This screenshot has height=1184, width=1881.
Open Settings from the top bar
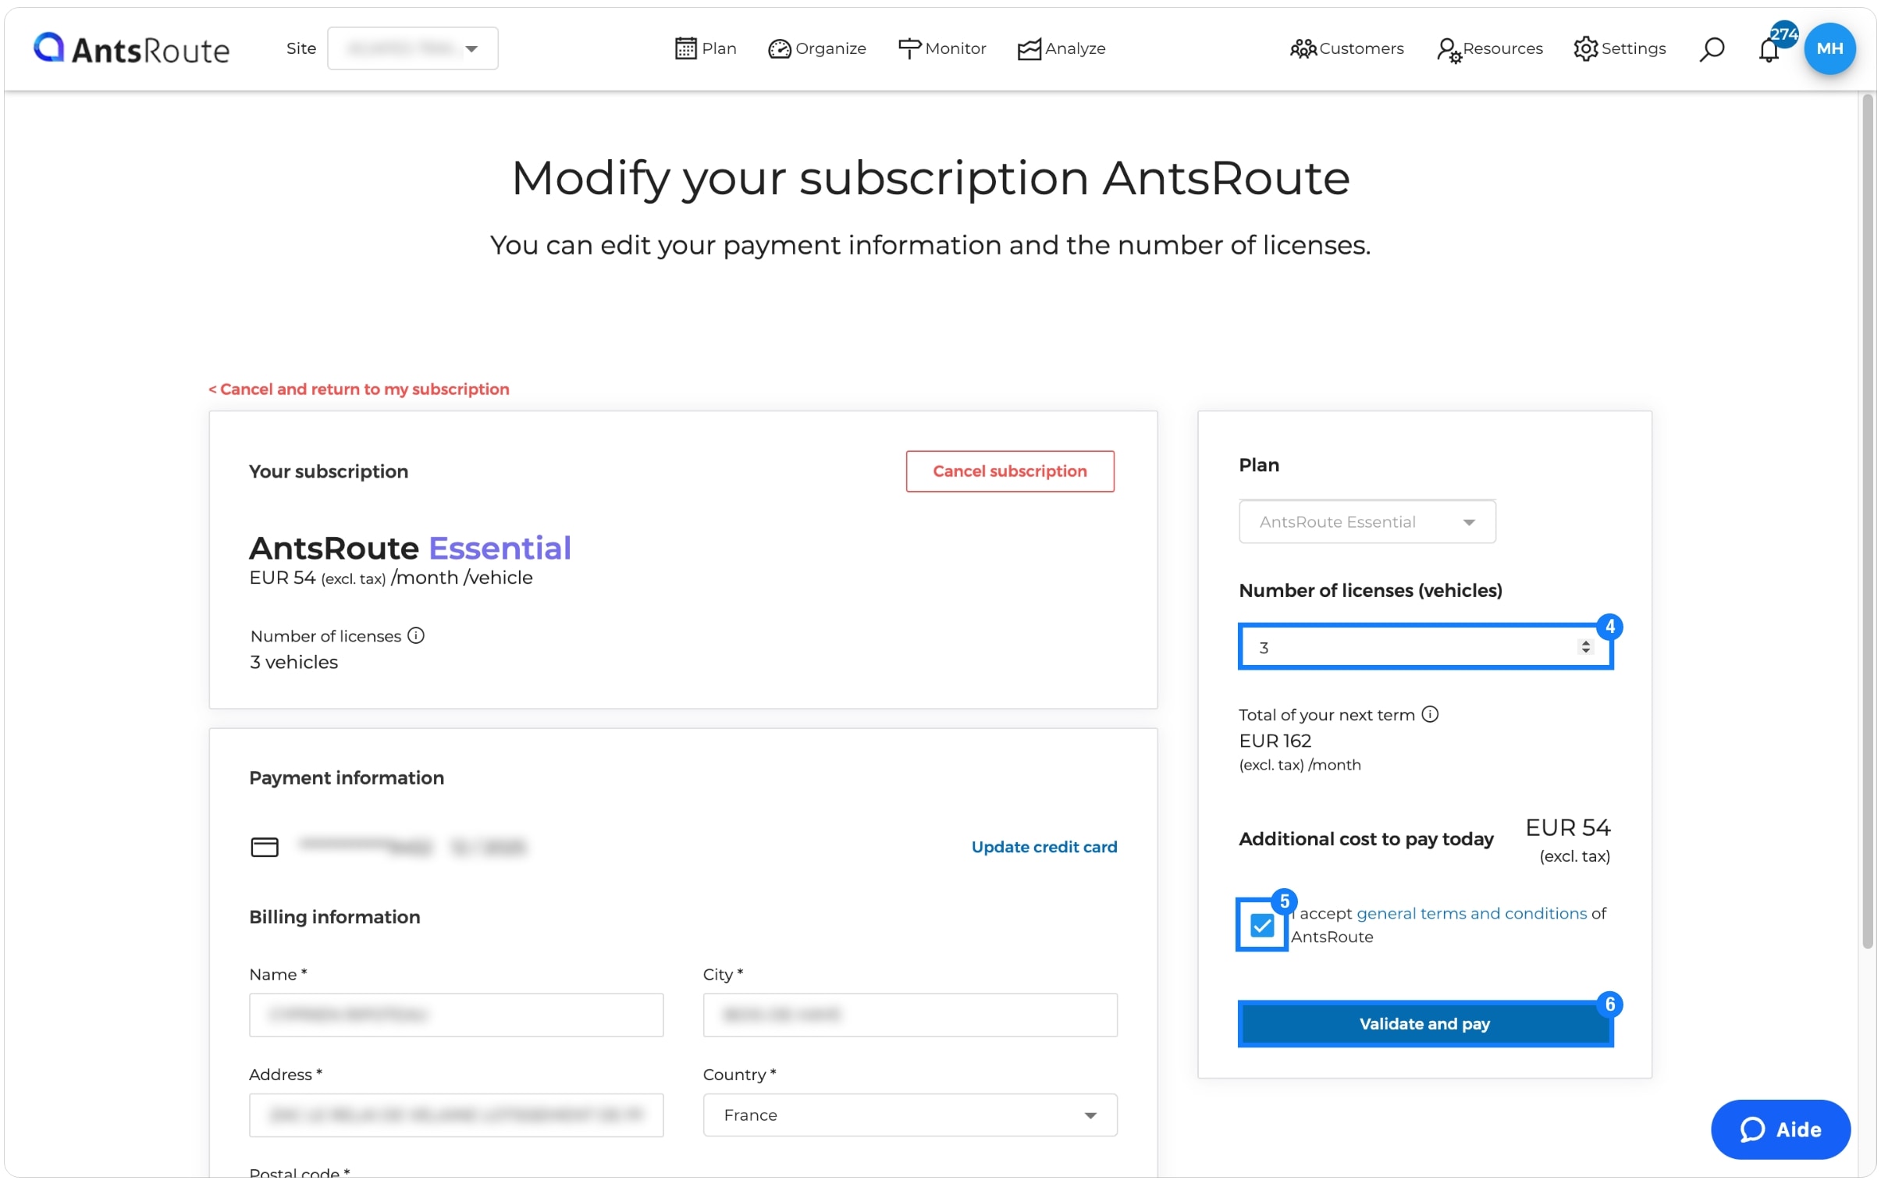pyautogui.click(x=1620, y=48)
